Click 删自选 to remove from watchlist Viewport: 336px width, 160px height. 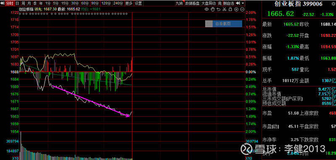click(228, 3)
